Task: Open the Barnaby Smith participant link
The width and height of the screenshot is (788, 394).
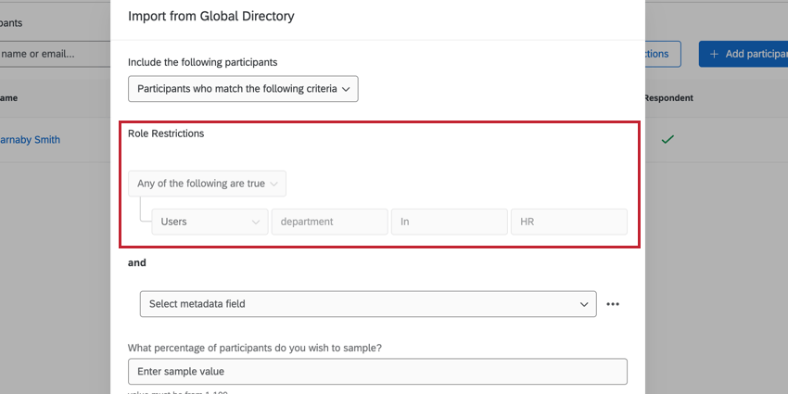Action: click(x=30, y=140)
